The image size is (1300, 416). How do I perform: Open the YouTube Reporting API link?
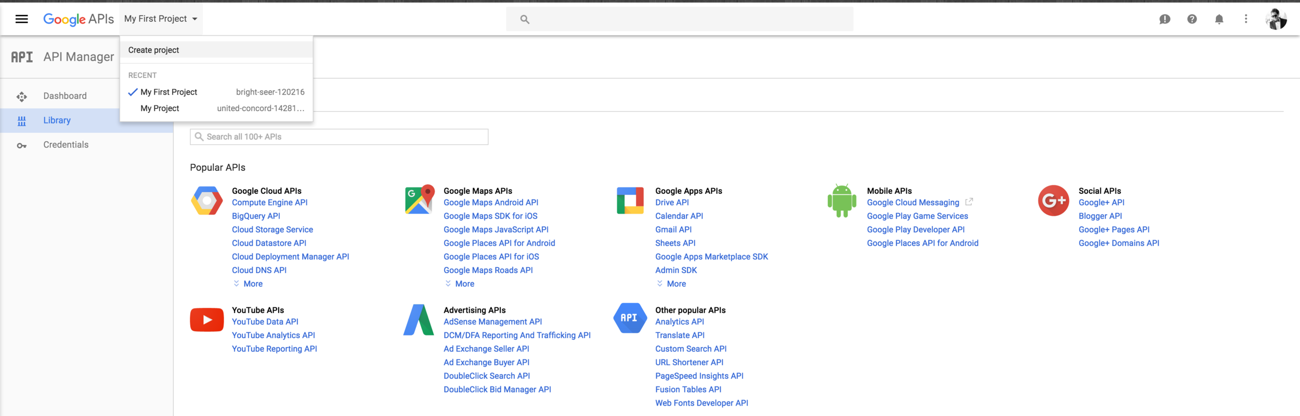click(275, 349)
